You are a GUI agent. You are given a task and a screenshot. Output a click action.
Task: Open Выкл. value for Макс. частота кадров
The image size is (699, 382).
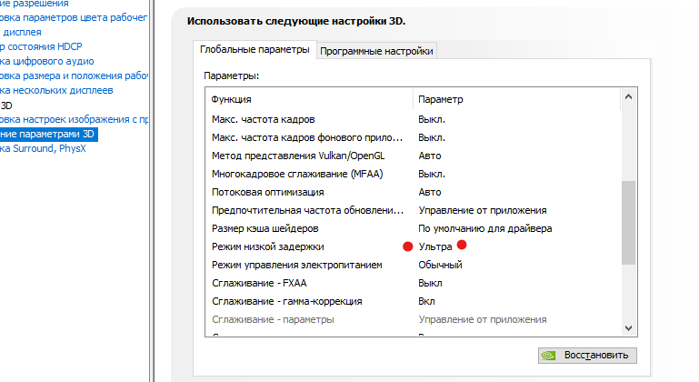click(432, 119)
